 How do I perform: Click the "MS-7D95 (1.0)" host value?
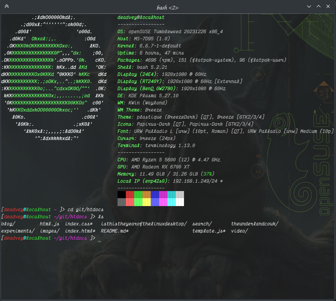coord(152,39)
